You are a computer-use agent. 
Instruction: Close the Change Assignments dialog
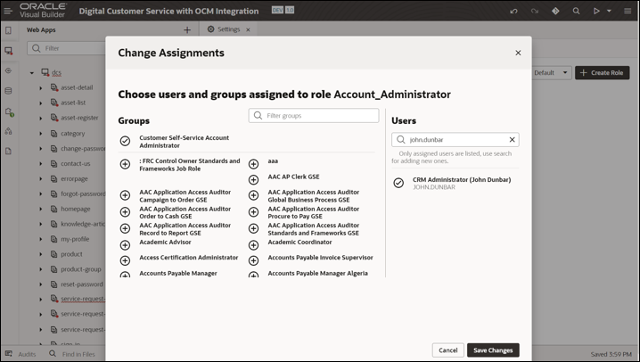coord(518,53)
